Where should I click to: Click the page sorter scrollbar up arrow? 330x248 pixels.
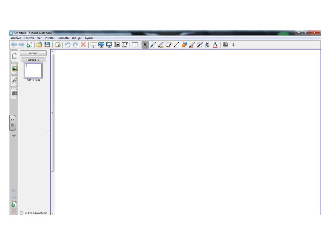[53, 52]
